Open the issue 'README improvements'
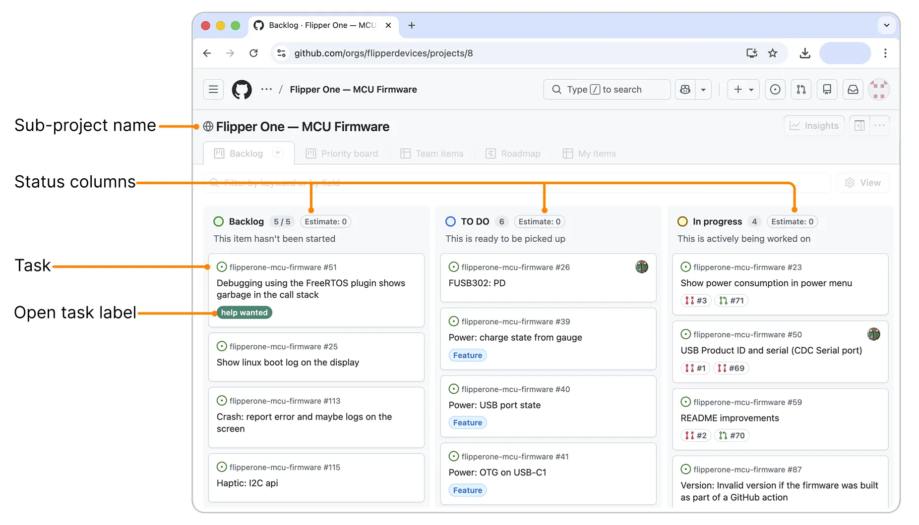Viewport: 919px width, 525px height. [730, 418]
